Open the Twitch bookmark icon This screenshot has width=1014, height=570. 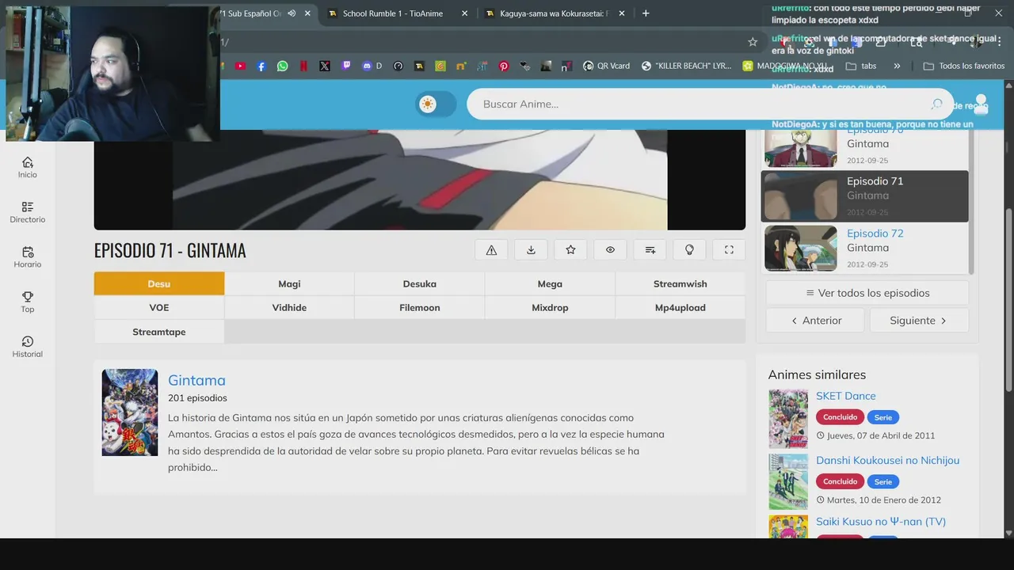pyautogui.click(x=346, y=66)
